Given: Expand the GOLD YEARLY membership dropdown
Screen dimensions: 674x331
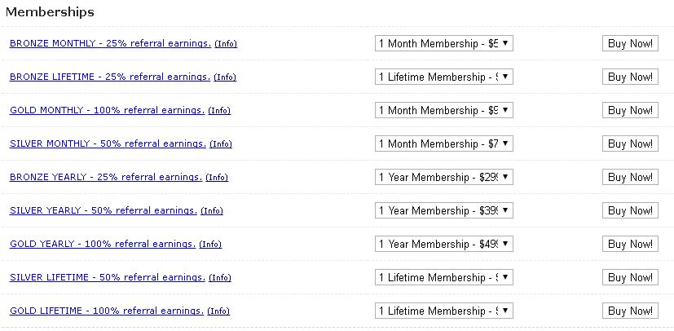Looking at the screenshot, I should coord(444,244).
